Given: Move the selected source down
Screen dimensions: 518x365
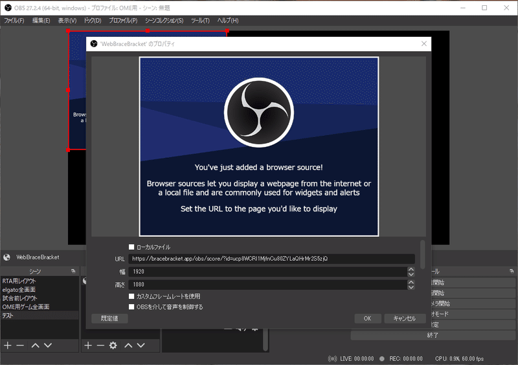Looking at the screenshot, I should coord(141,346).
